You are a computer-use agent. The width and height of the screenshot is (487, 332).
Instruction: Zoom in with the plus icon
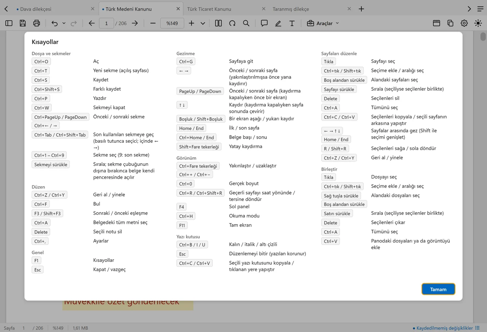[x=191, y=23]
